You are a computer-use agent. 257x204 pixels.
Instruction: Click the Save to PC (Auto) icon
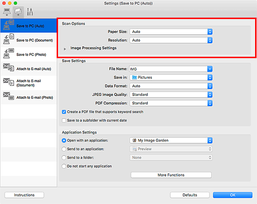pyautogui.click(x=9, y=25)
